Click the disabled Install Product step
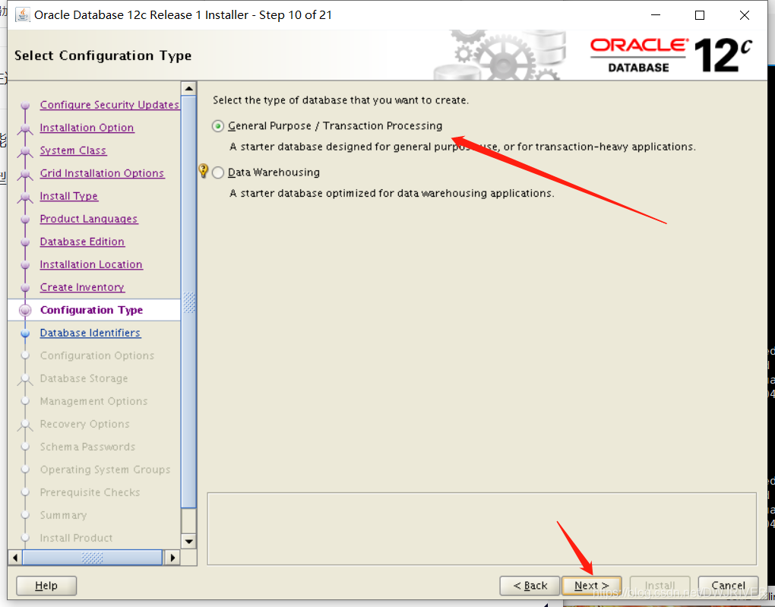Screen dimensions: 775x607 [76, 538]
